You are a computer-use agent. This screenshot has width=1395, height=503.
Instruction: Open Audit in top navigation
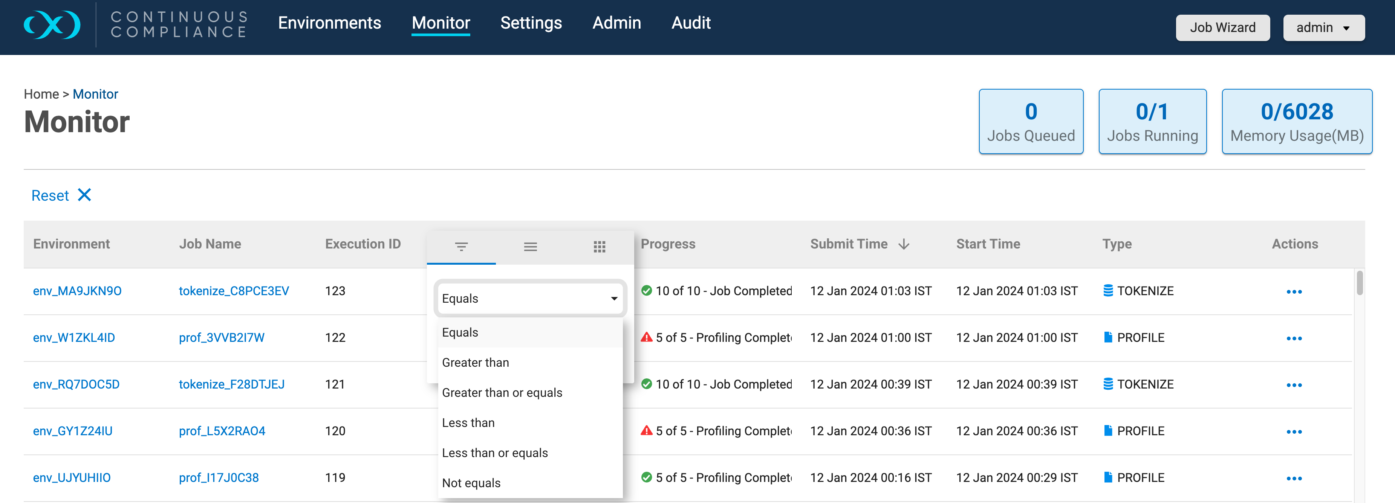point(691,23)
